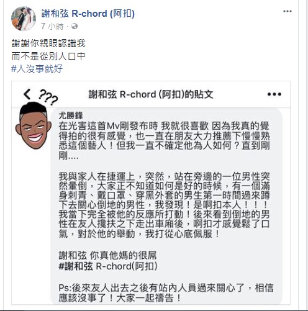Click the question marks above cartoon head

(x=48, y=97)
